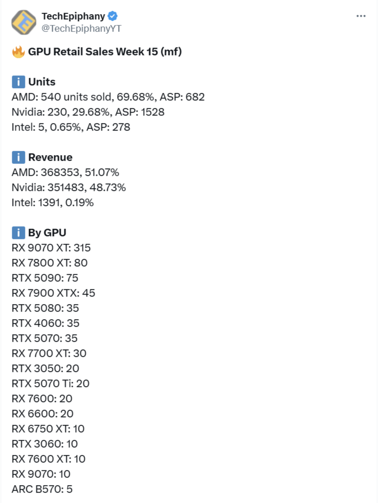The height and width of the screenshot is (503, 379).
Task: Click the RTX 5070 Ti: 20 entry
Action: pos(51,383)
